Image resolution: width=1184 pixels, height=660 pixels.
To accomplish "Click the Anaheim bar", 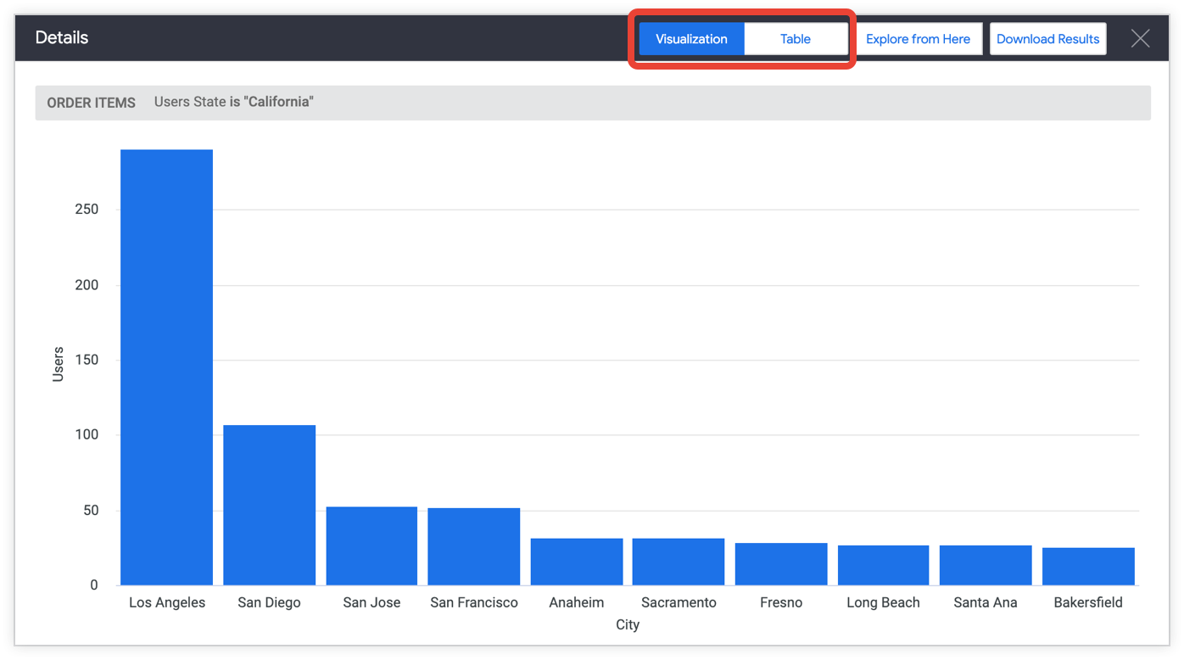I will 577,562.
